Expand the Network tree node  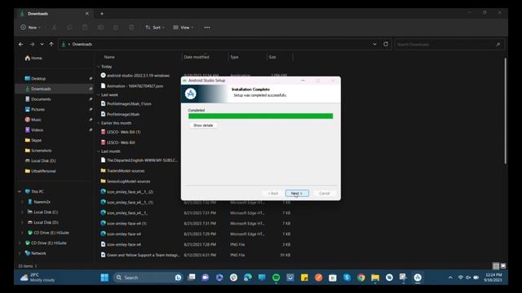pyautogui.click(x=20, y=253)
